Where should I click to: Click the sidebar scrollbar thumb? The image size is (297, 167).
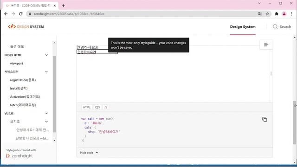click(55, 94)
